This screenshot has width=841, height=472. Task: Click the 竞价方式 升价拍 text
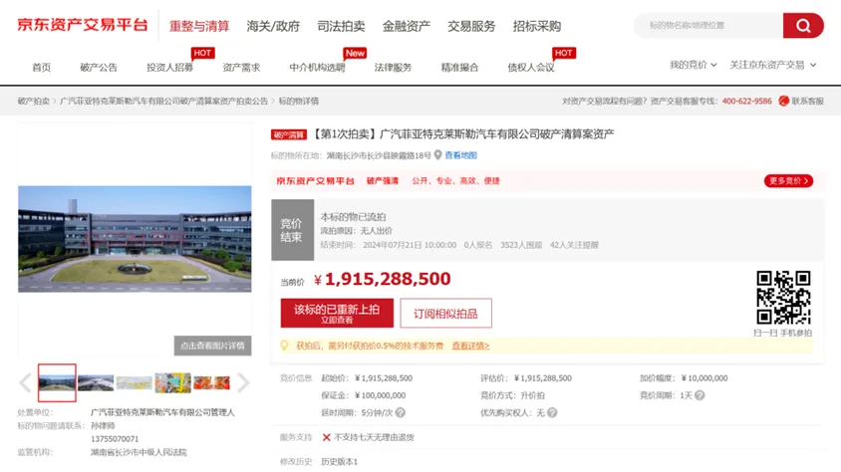click(x=512, y=395)
